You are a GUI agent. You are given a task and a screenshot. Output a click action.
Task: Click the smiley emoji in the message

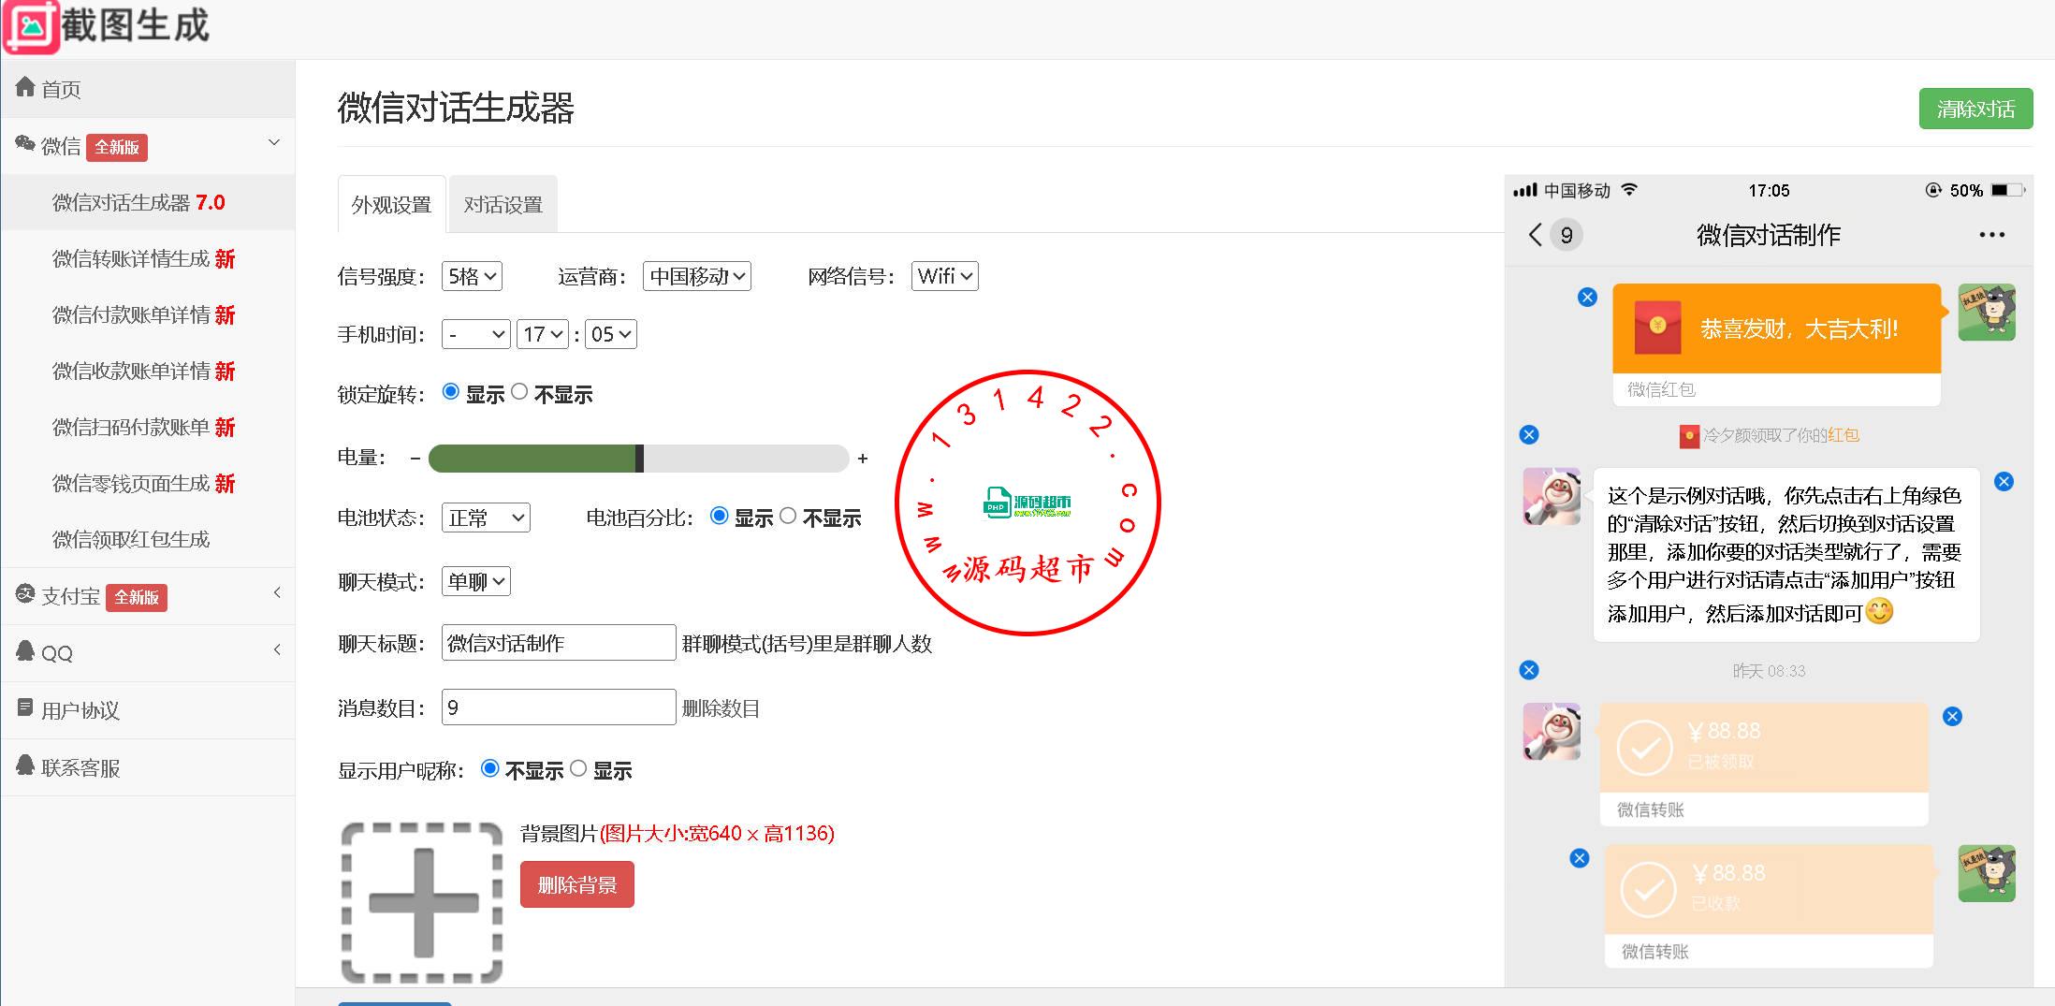click(1879, 612)
